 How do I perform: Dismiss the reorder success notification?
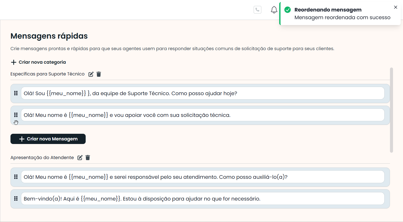coord(395,7)
